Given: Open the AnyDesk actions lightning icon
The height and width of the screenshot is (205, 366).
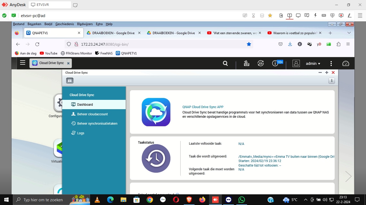Looking at the screenshot, I should [315, 15].
